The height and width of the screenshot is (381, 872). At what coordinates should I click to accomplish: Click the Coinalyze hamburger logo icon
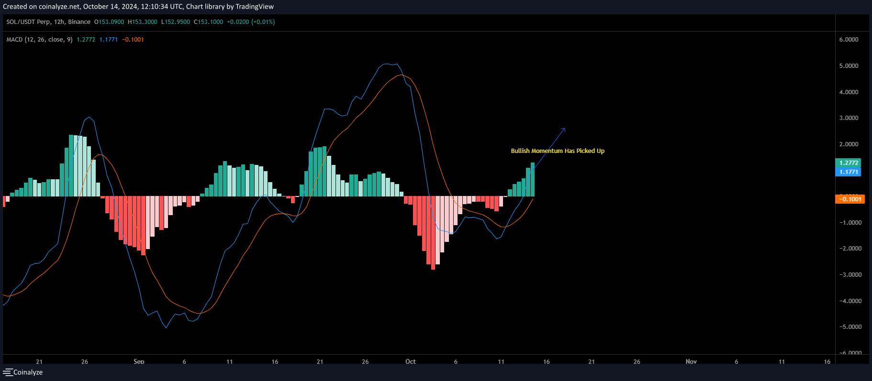(x=8, y=372)
